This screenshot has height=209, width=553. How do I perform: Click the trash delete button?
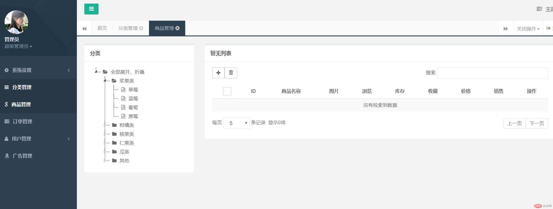click(231, 73)
